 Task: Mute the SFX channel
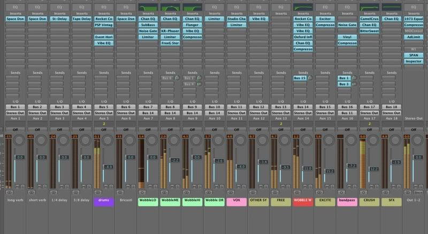pyautogui.click(x=394, y=186)
